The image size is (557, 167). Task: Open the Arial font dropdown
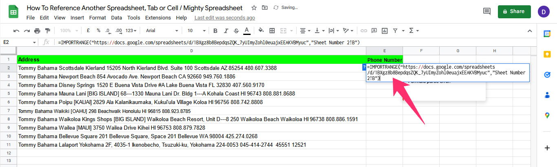[162, 30]
